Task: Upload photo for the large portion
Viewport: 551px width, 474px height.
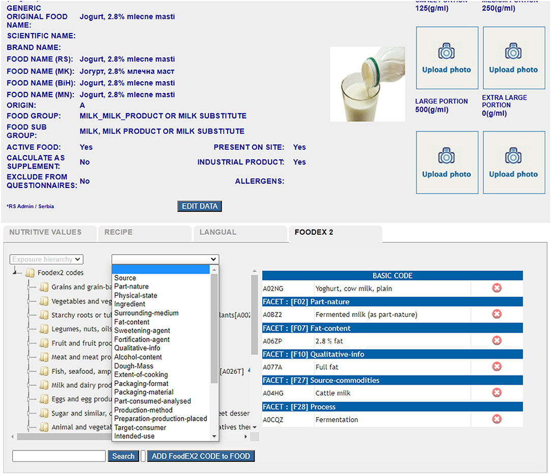Action: coord(447,162)
